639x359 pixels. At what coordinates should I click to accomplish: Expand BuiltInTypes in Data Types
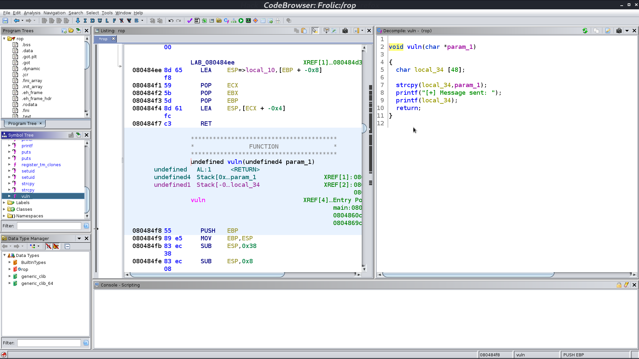point(10,262)
